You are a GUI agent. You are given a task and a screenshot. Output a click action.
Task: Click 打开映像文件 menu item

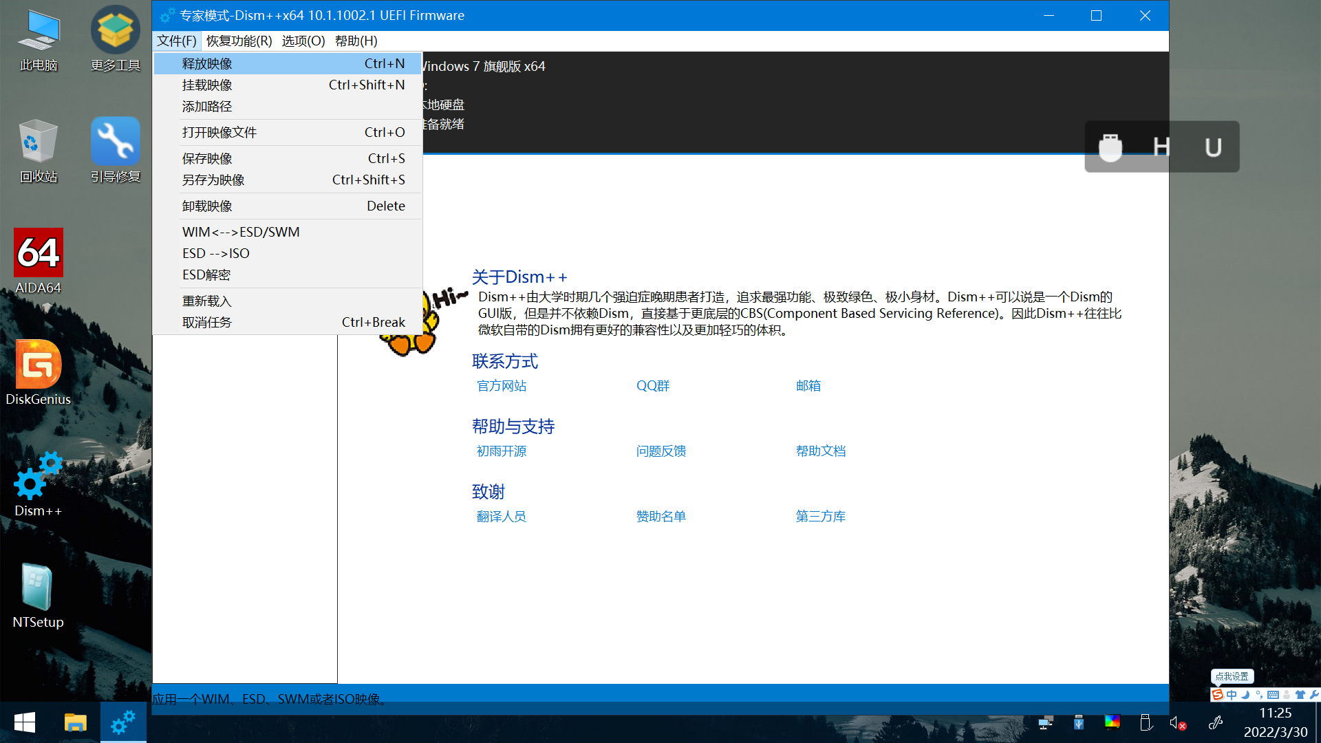coord(219,132)
